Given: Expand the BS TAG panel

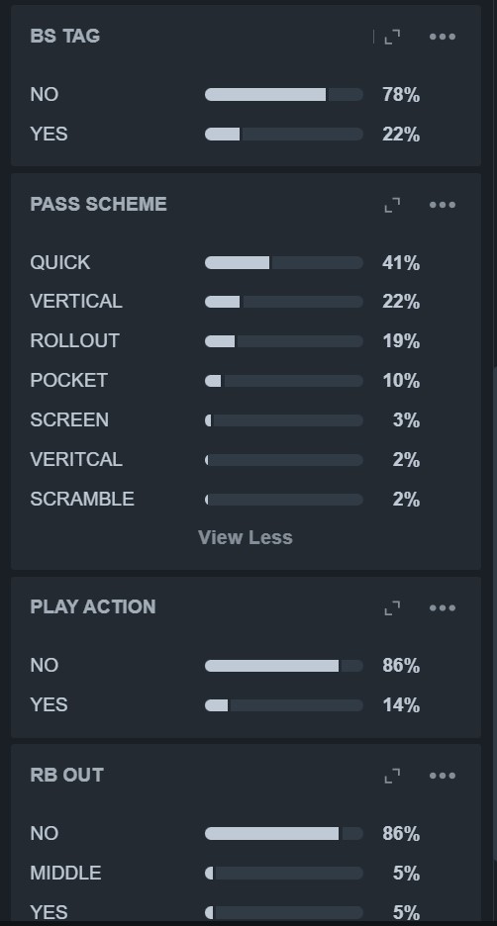Looking at the screenshot, I should (392, 37).
